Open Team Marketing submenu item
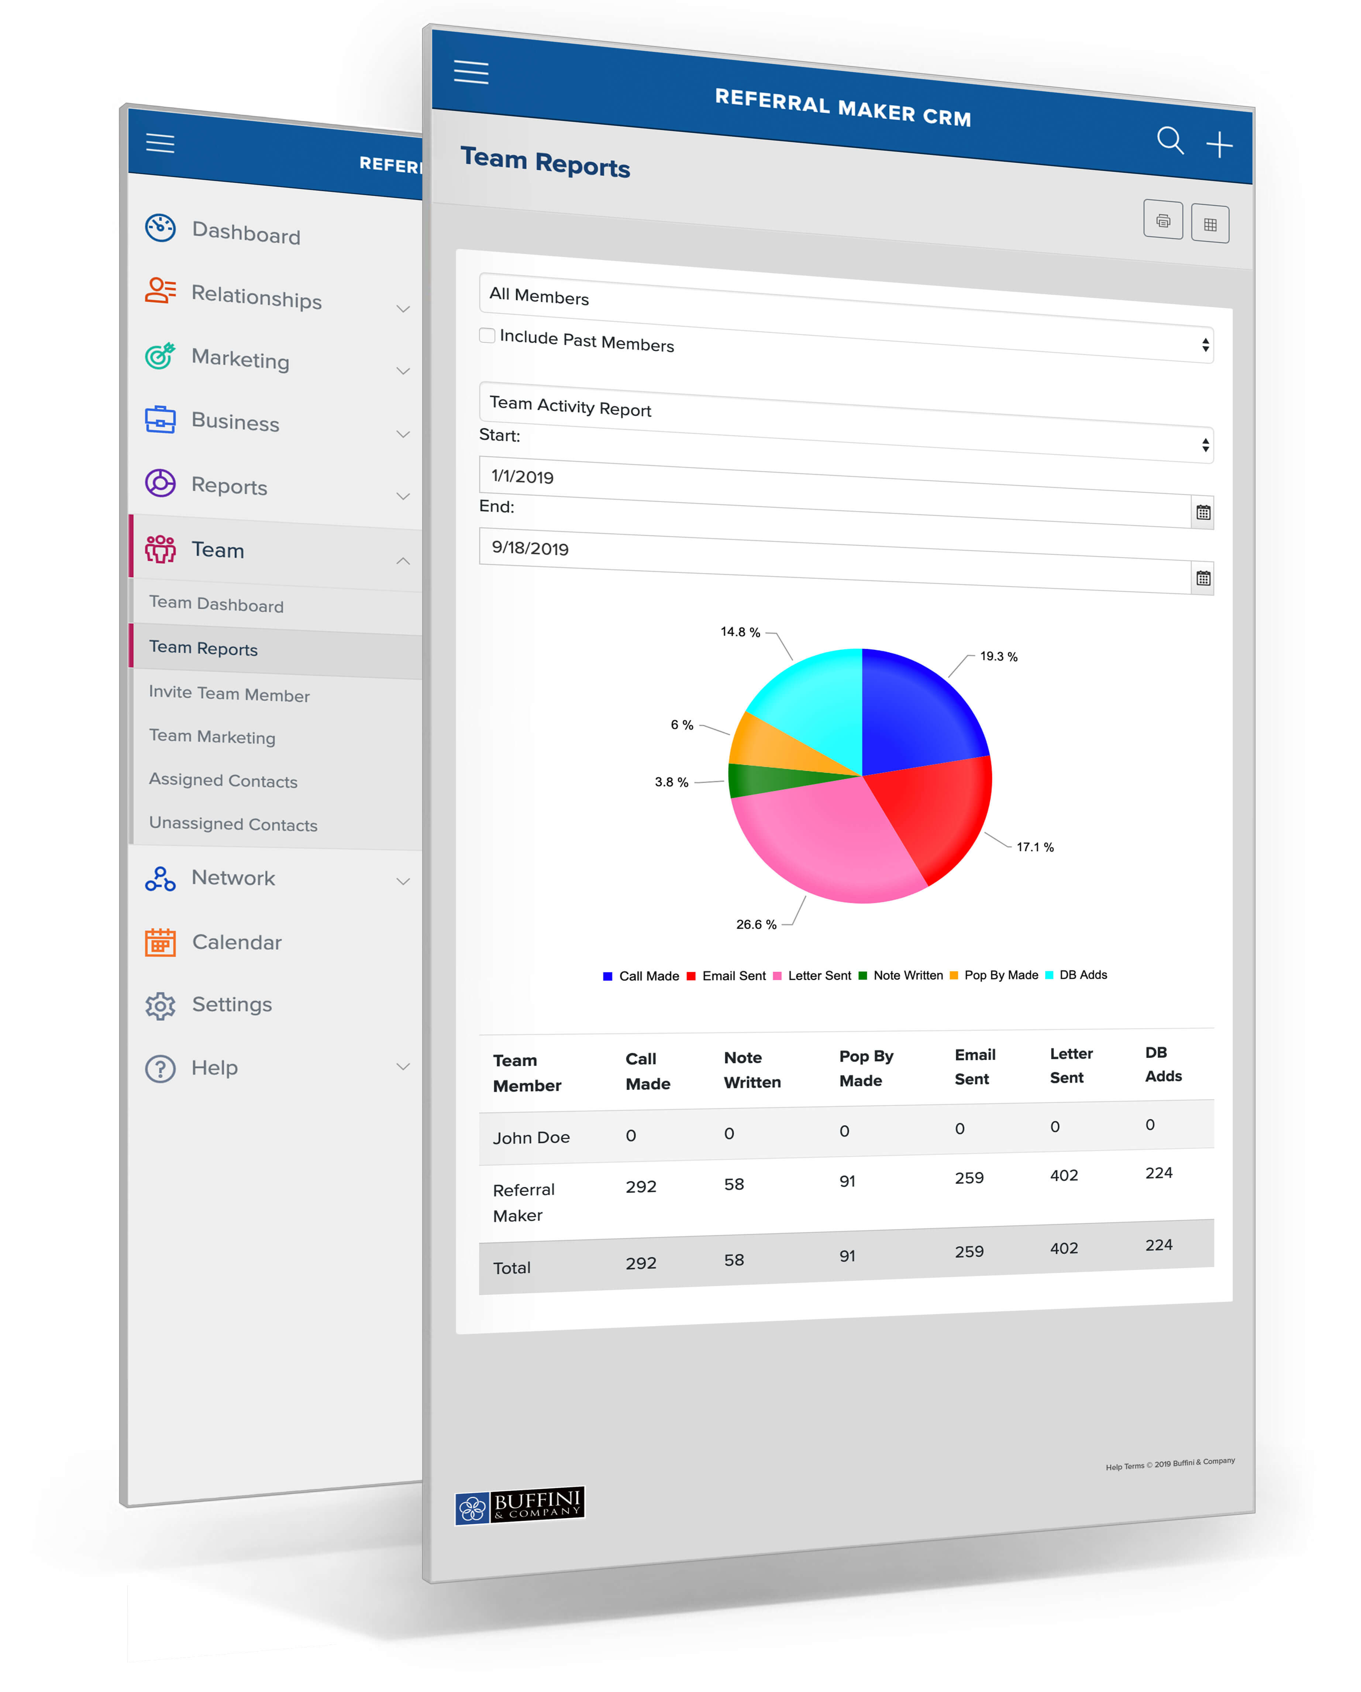The image size is (1361, 1692). point(212,736)
